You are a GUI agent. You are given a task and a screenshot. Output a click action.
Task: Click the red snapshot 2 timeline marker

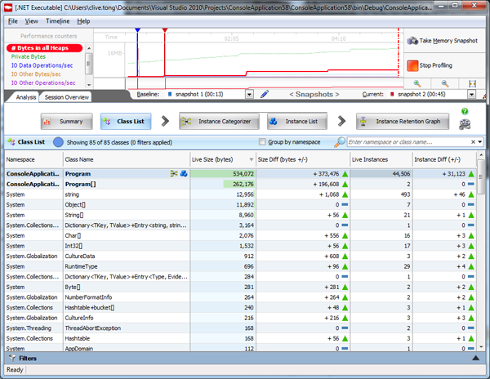tap(165, 30)
